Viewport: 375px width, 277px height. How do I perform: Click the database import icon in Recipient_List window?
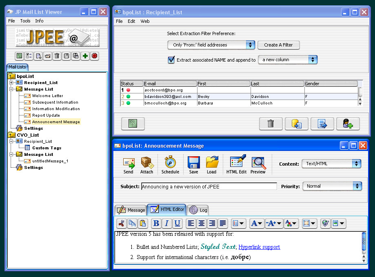click(296, 124)
